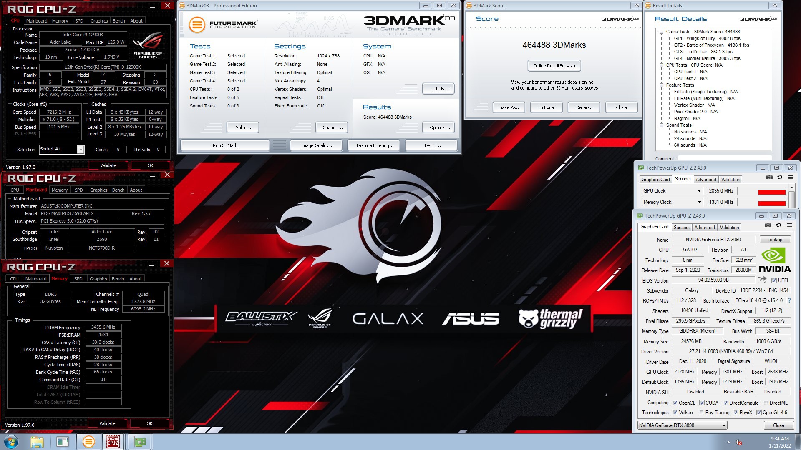Image resolution: width=801 pixels, height=450 pixels.
Task: Click the muted volume tray icon
Action: (x=739, y=442)
